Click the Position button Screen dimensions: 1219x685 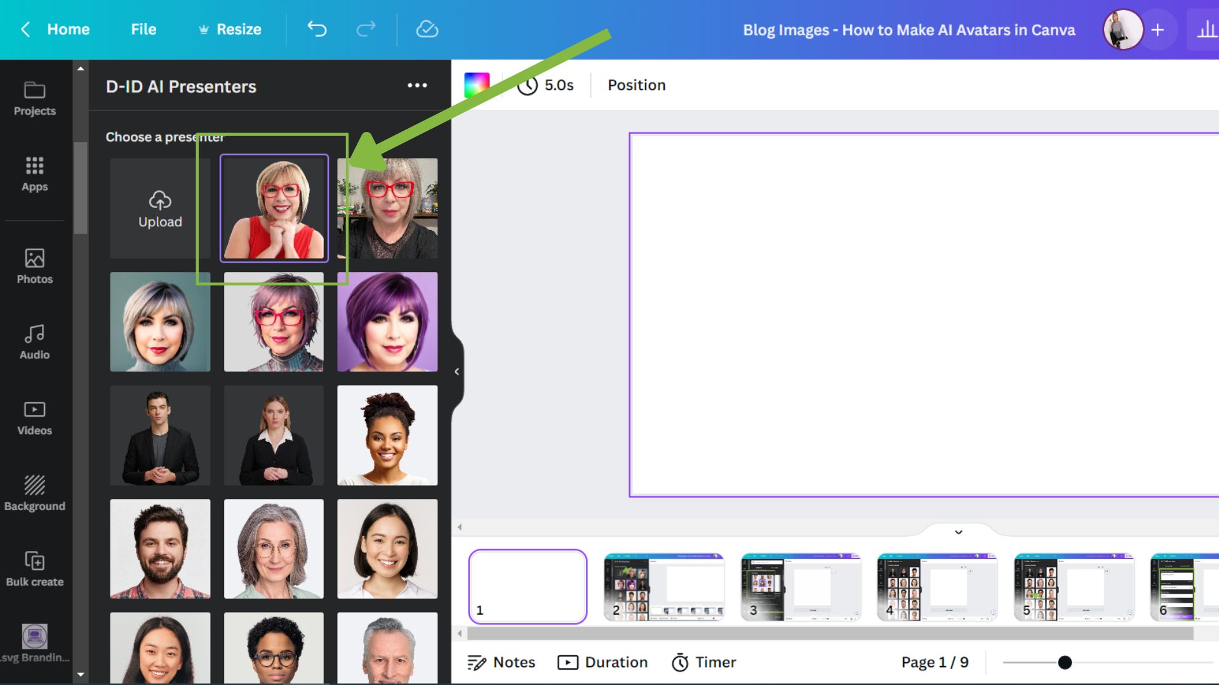coord(636,85)
